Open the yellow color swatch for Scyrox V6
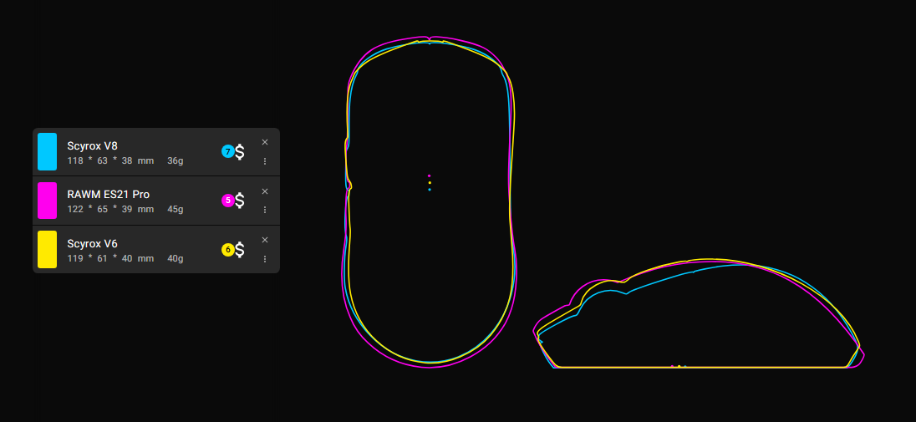Image resolution: width=916 pixels, height=422 pixels. [x=48, y=250]
